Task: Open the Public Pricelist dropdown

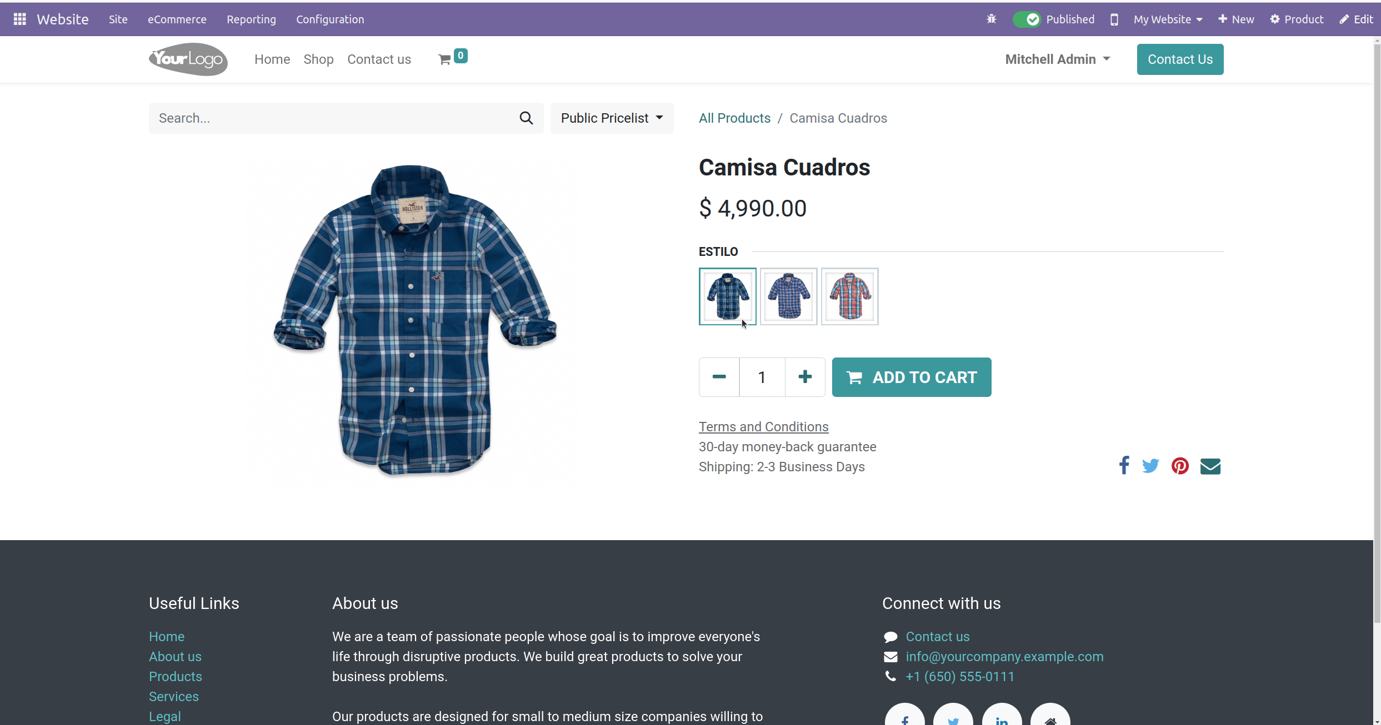Action: 611,118
